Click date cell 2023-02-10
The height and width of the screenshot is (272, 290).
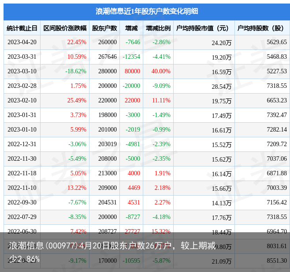pyautogui.click(x=22, y=100)
